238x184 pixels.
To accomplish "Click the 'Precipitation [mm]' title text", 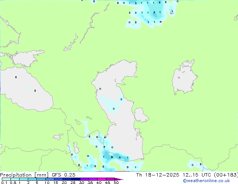I will [24, 175].
